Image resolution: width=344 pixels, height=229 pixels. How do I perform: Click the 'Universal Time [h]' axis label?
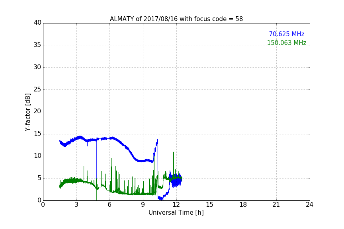point(176,213)
